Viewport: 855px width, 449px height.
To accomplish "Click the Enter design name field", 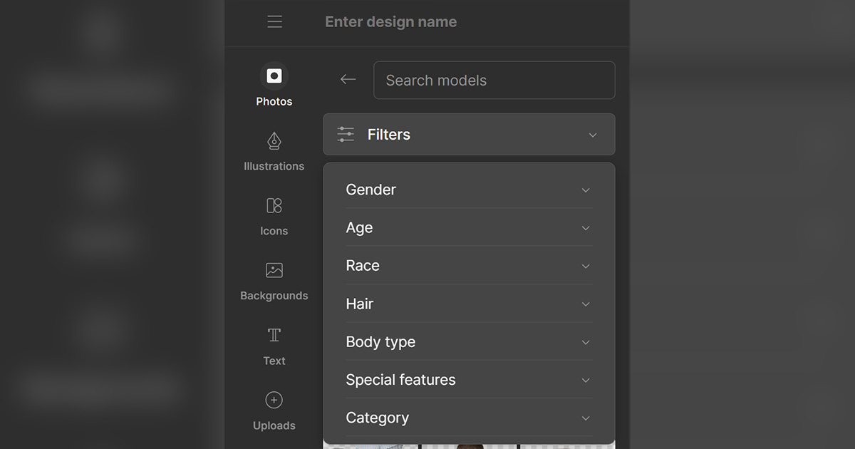I will coord(391,22).
